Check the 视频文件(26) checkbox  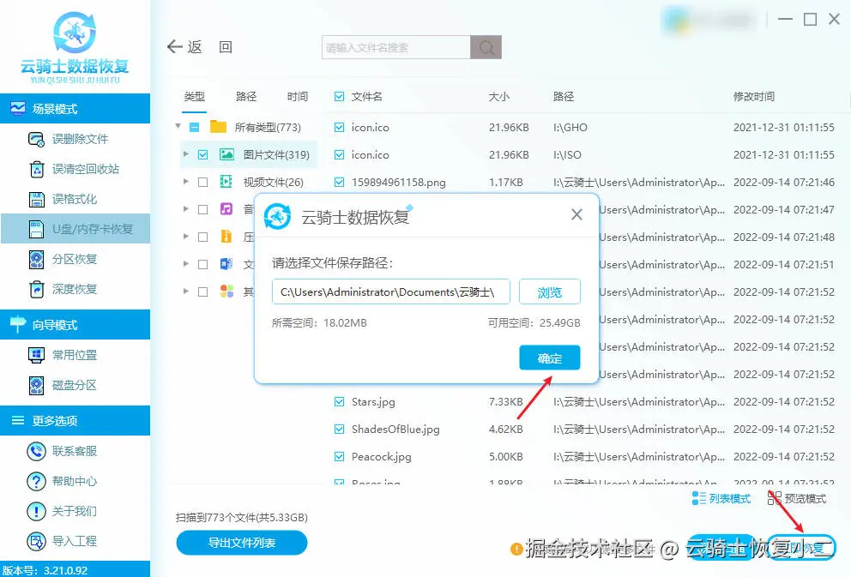tap(203, 183)
